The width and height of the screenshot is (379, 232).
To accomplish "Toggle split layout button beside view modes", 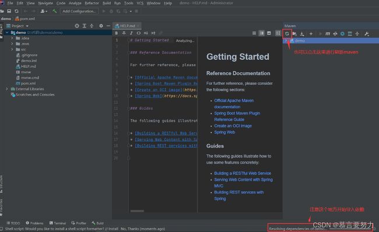I will pos(278,33).
